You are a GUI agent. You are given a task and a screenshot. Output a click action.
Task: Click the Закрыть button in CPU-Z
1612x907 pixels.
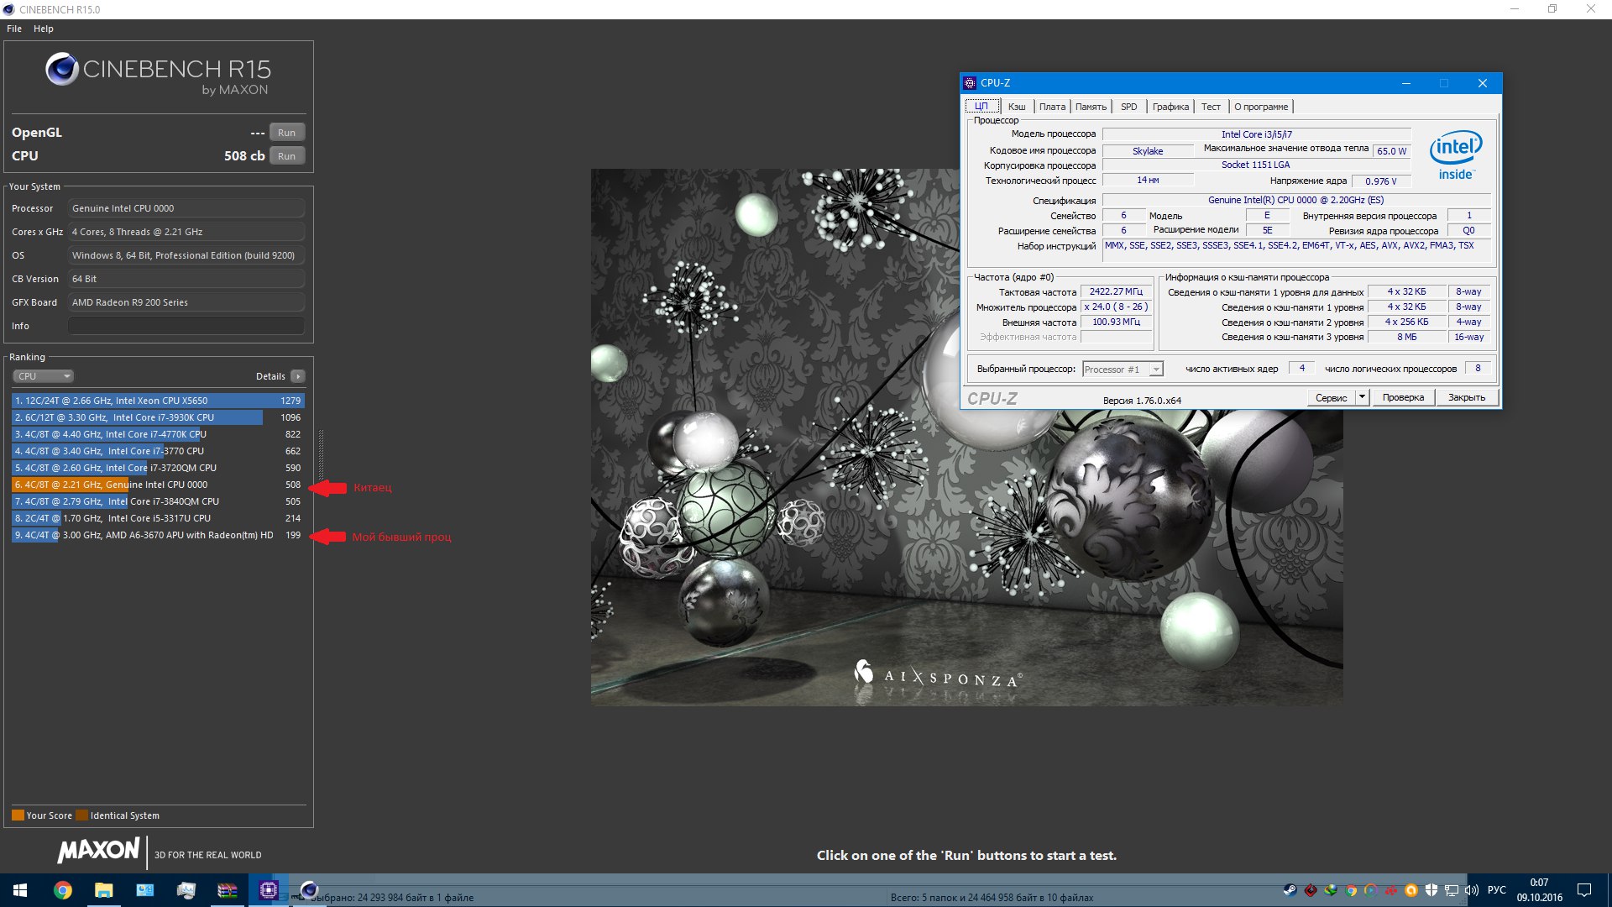coord(1466,397)
